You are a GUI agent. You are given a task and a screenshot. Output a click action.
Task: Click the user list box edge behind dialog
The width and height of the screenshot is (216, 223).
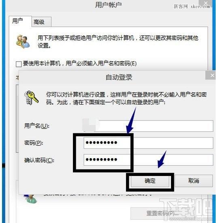click(x=17, y=118)
